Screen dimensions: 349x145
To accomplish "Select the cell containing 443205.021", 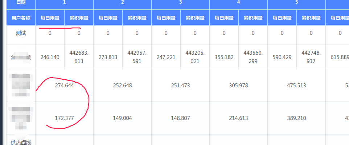I will 195,57.
